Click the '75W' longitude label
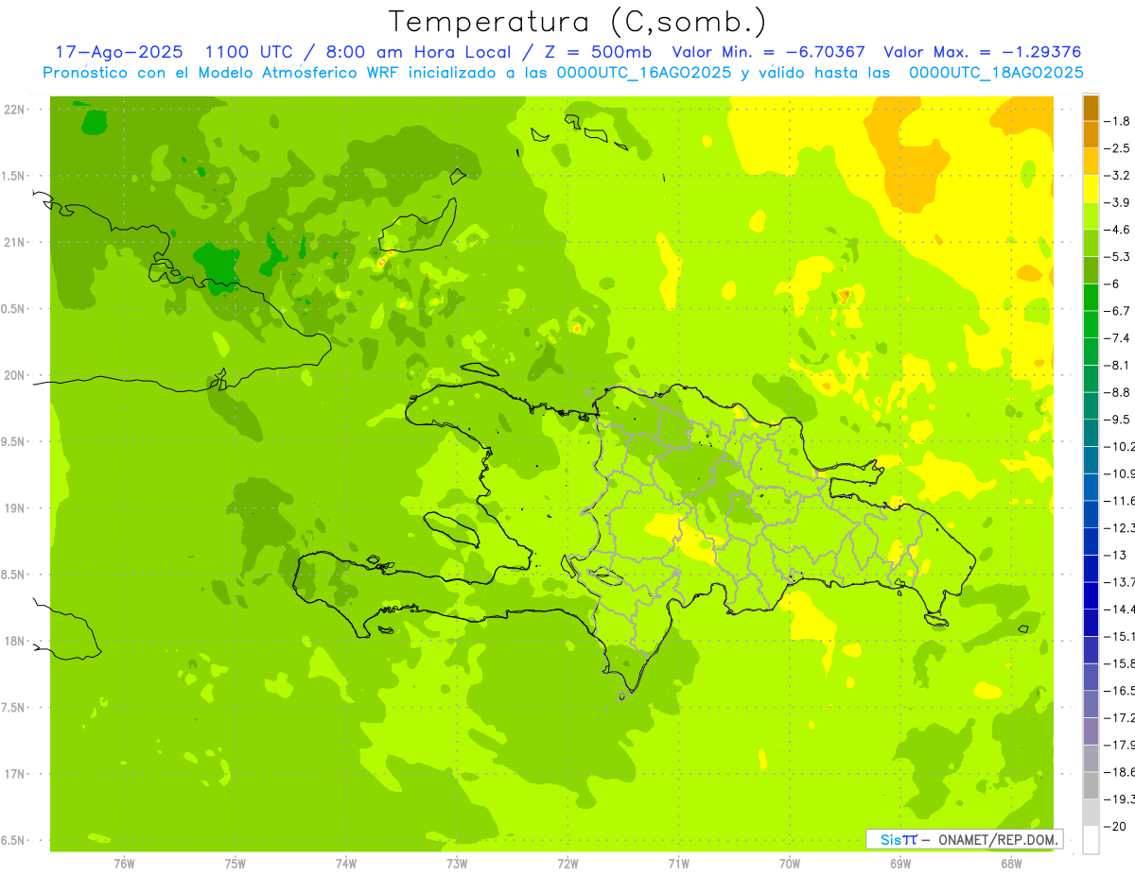 pos(235,863)
